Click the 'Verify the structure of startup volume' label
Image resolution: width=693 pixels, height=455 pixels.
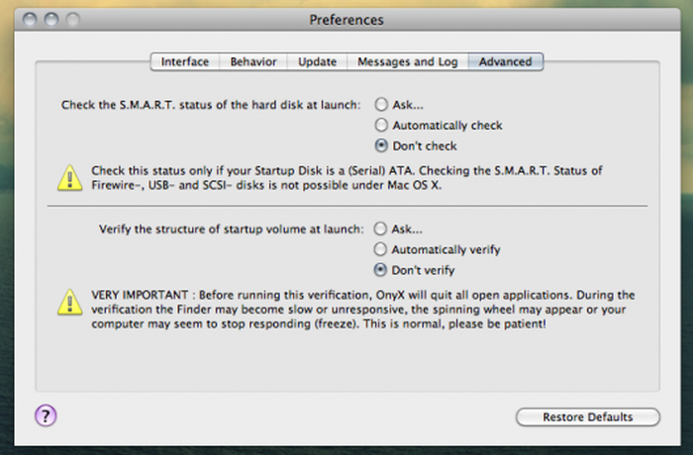[231, 229]
